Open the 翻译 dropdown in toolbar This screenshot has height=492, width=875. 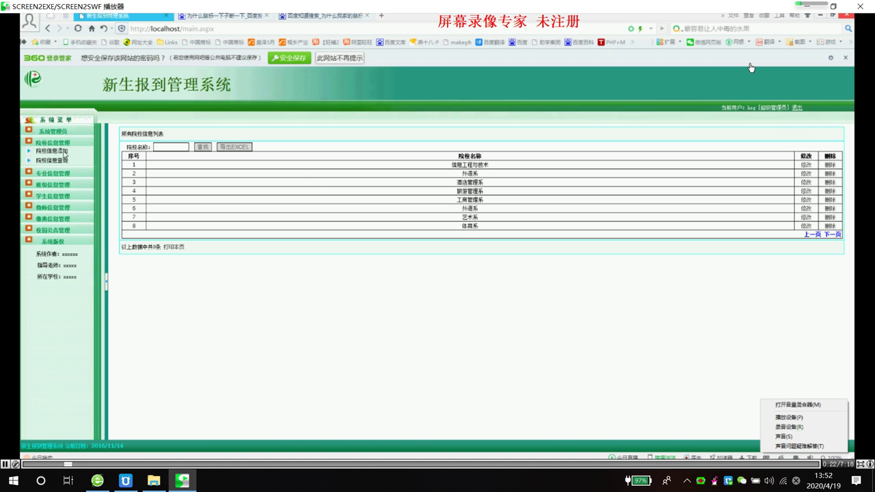click(769, 42)
